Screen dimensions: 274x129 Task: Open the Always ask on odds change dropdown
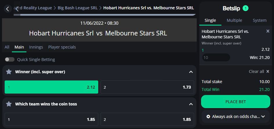pyautogui.click(x=236, y=117)
